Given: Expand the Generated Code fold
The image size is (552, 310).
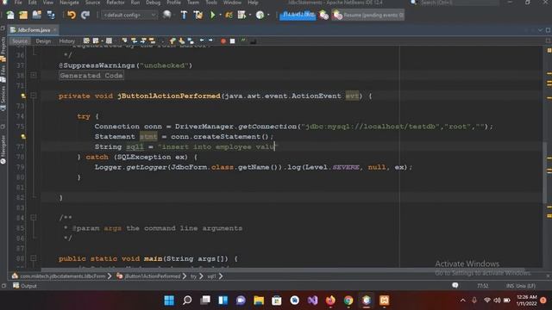Looking at the screenshot, I should (x=34, y=75).
